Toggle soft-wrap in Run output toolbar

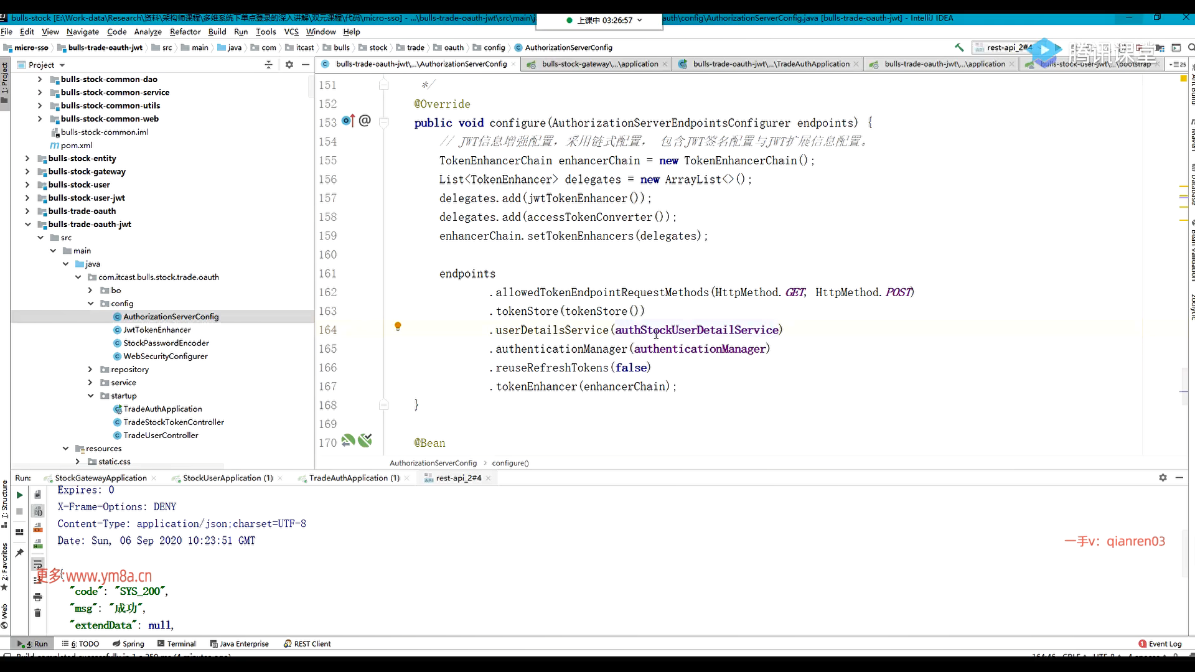tap(38, 564)
